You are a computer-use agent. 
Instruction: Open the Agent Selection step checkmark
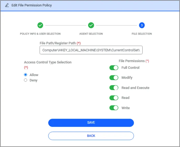click(91, 25)
